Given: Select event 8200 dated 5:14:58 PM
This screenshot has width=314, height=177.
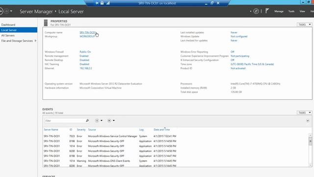Looking at the screenshot, I should point(176,151).
